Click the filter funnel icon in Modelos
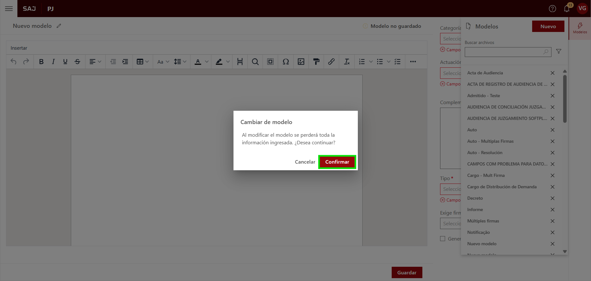 [x=559, y=51]
